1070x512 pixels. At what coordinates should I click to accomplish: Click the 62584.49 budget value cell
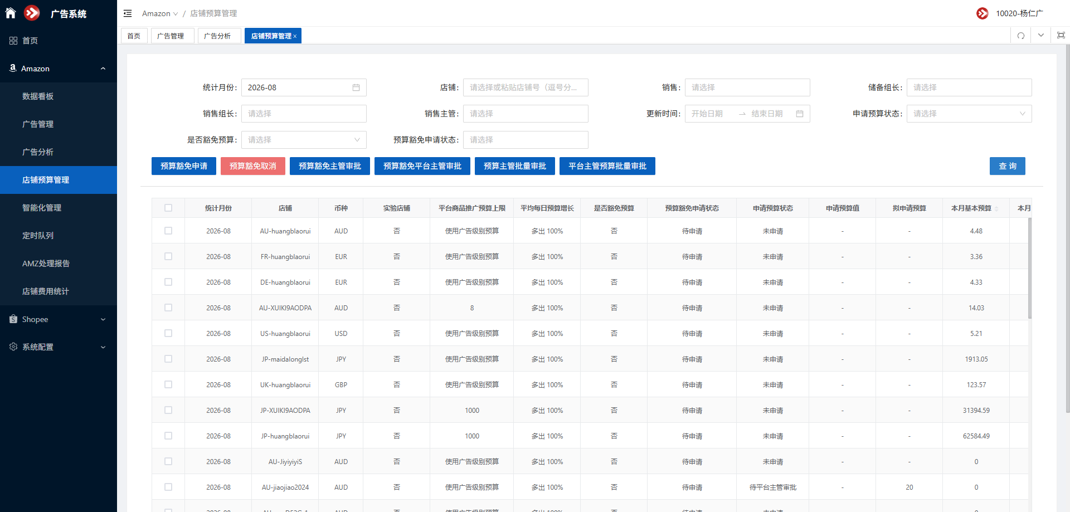tap(976, 436)
